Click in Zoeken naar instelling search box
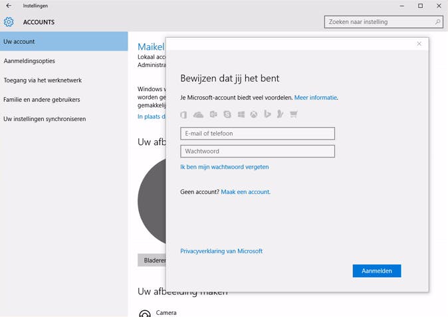 click(x=384, y=22)
